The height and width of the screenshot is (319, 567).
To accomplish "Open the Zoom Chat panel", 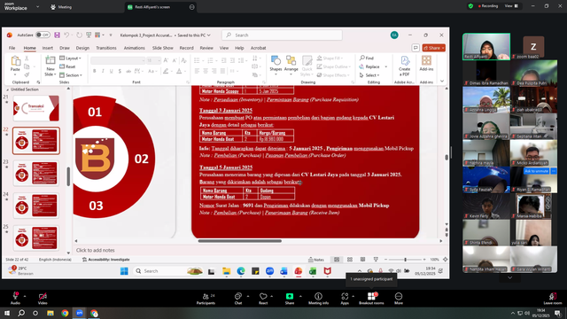I will point(238,299).
